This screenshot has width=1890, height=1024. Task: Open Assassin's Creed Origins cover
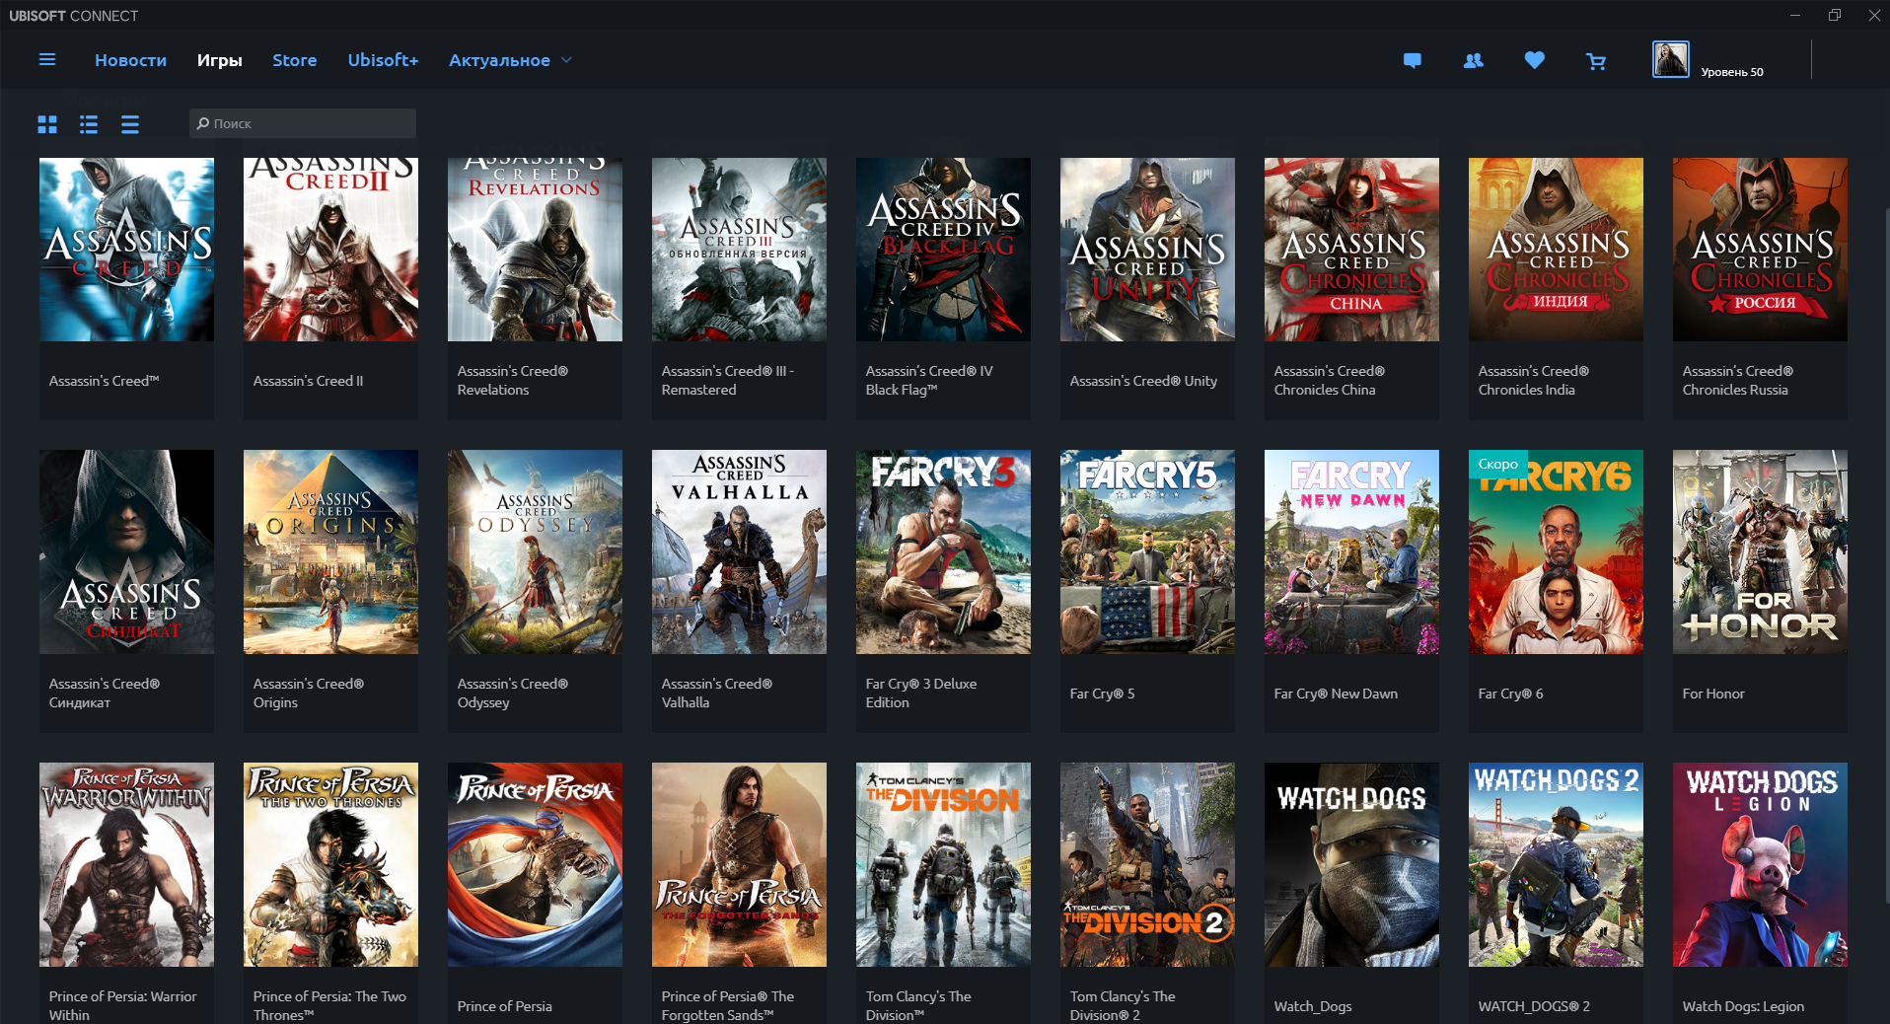pos(330,551)
